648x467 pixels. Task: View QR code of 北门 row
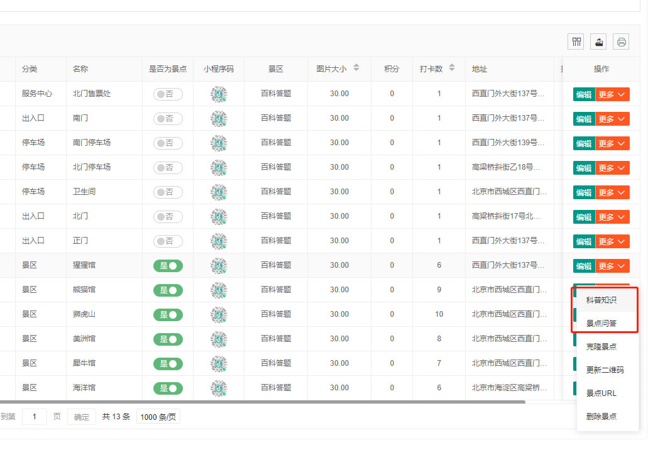click(x=219, y=217)
